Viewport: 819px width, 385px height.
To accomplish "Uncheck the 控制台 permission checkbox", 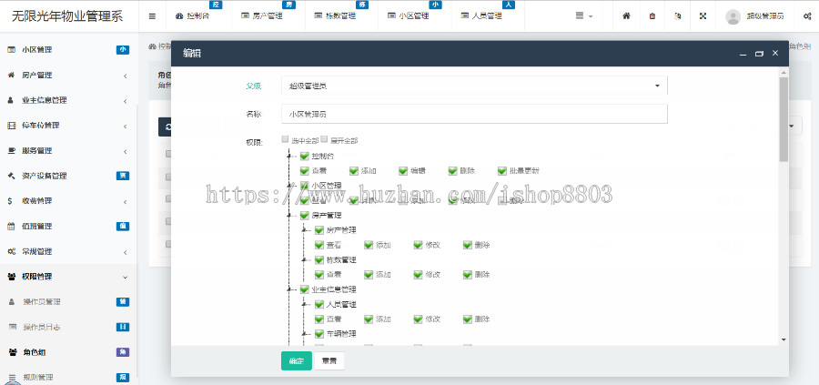I will pyautogui.click(x=305, y=156).
